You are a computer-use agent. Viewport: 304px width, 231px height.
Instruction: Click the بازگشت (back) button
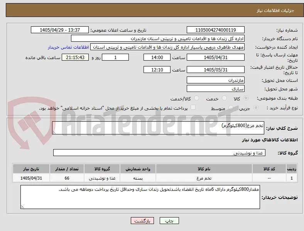tap(142, 221)
